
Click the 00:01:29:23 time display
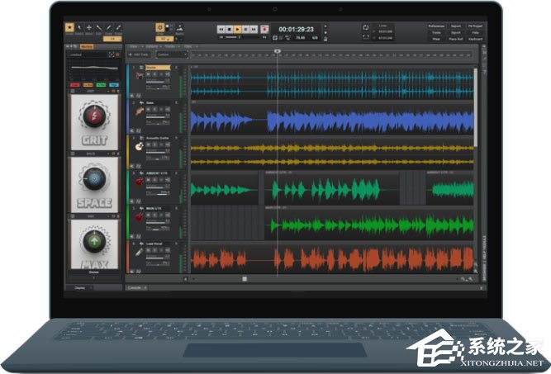click(x=296, y=30)
